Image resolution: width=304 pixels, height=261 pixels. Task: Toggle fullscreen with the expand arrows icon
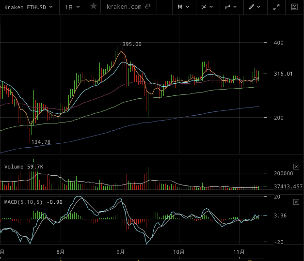(276, 7)
